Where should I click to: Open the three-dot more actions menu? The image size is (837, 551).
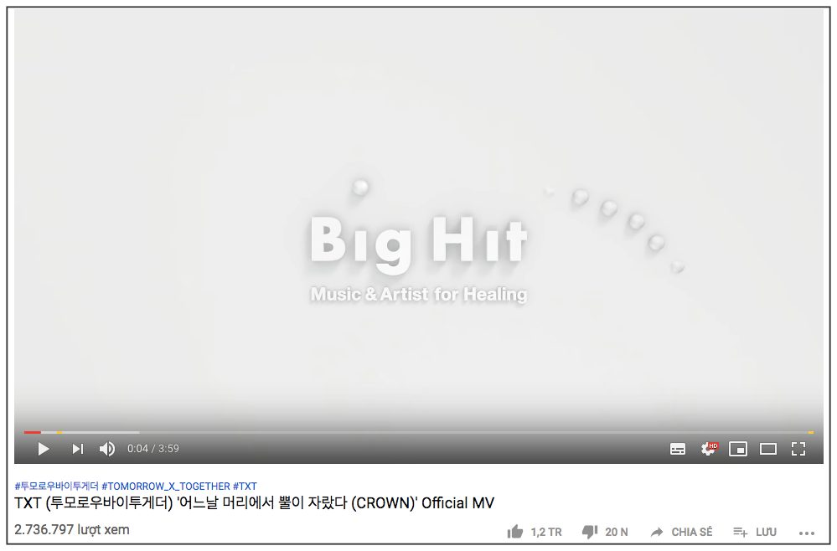tap(807, 533)
